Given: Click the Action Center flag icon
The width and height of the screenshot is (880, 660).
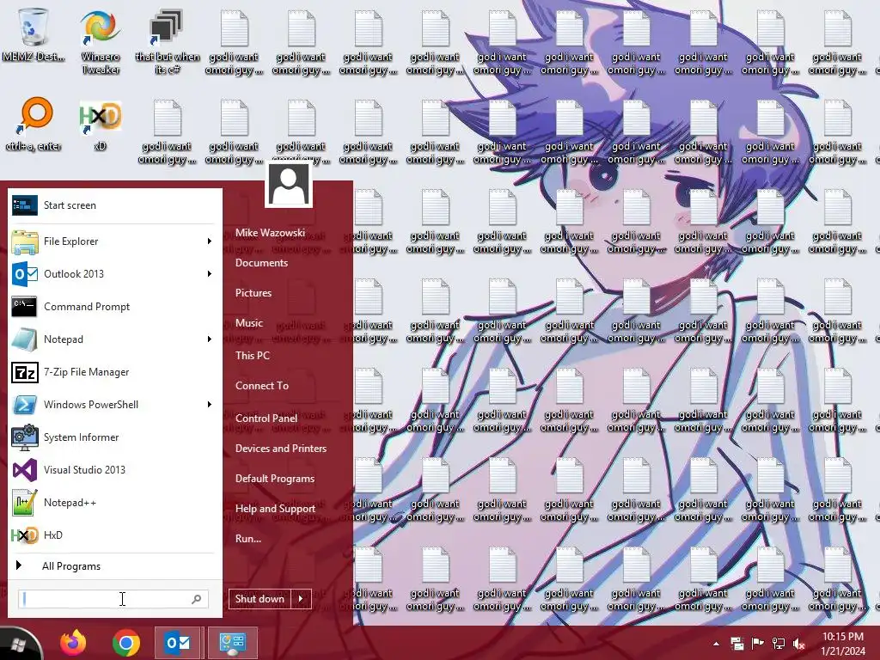Looking at the screenshot, I should pos(758,644).
